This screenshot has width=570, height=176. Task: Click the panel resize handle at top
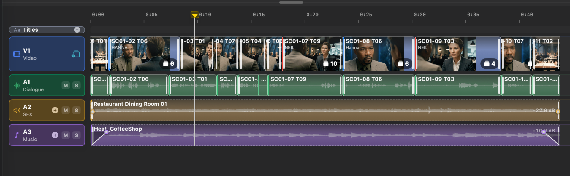[291, 2]
